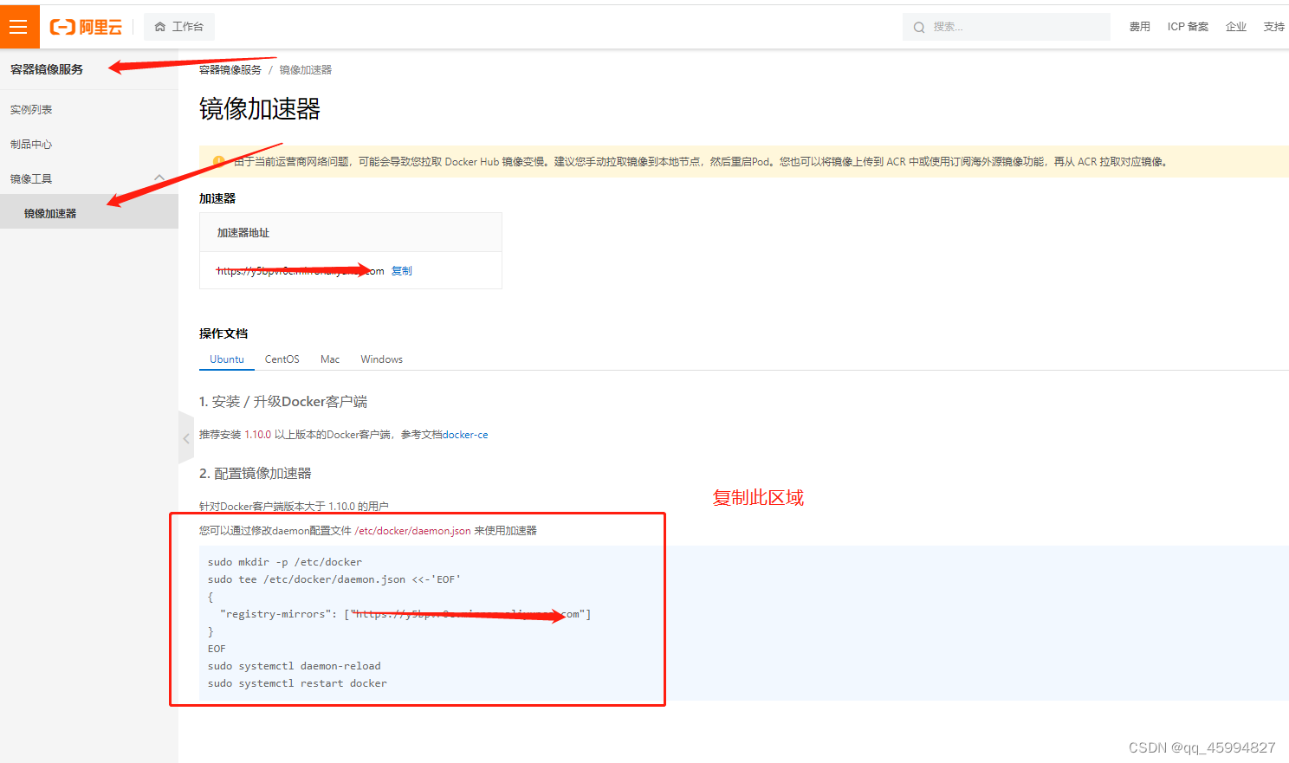Click the "registry-mirrors" code line
Screen dimensions: 1289x763
(x=405, y=614)
